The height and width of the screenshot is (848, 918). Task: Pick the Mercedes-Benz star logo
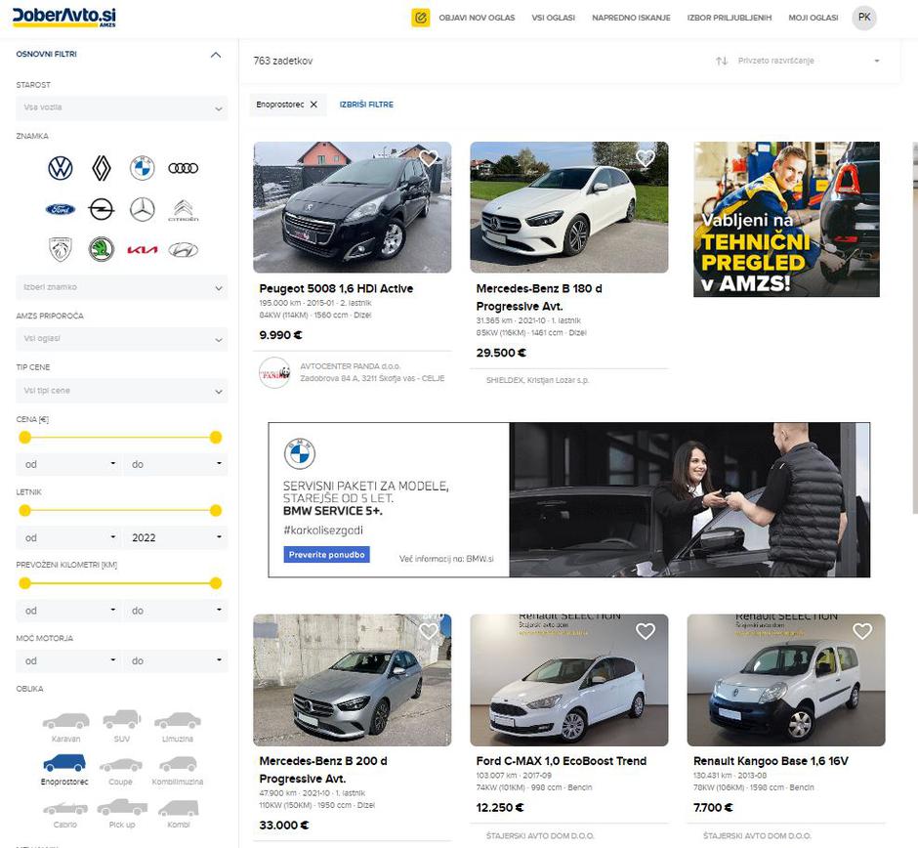coord(143,209)
